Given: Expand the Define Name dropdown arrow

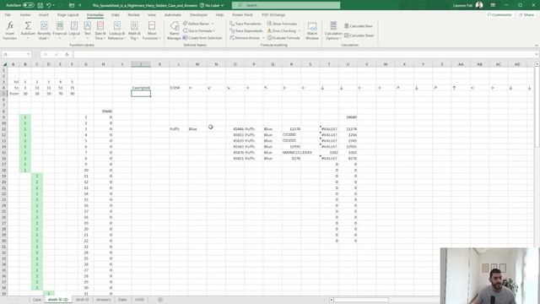Looking at the screenshot, I should pos(213,24).
